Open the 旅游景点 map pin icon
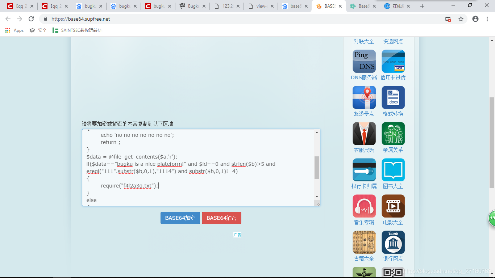The width and height of the screenshot is (495, 278). pos(364,97)
